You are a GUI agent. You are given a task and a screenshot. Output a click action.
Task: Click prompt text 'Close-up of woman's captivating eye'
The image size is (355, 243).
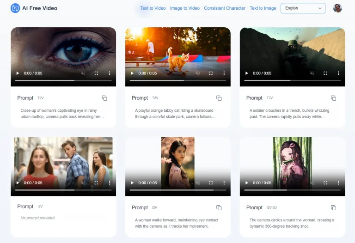tap(62, 113)
